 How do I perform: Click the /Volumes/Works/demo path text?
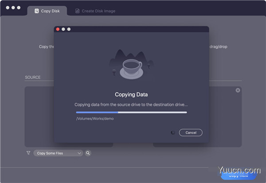tap(95, 119)
